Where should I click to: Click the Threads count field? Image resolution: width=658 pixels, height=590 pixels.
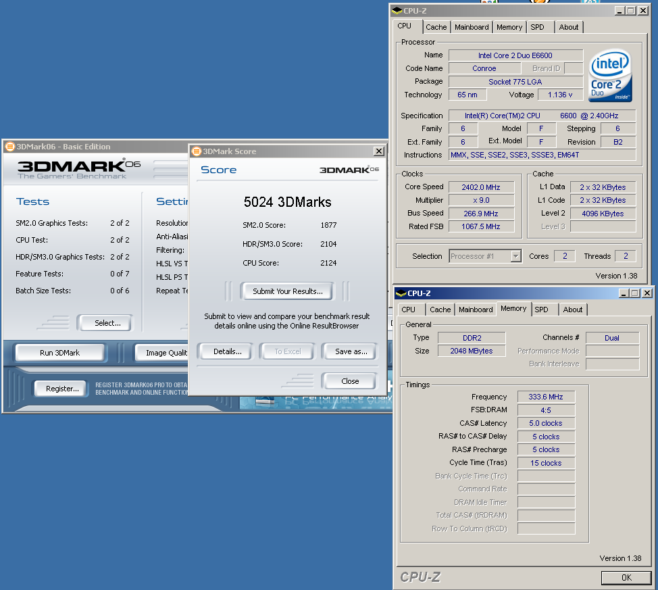click(626, 256)
